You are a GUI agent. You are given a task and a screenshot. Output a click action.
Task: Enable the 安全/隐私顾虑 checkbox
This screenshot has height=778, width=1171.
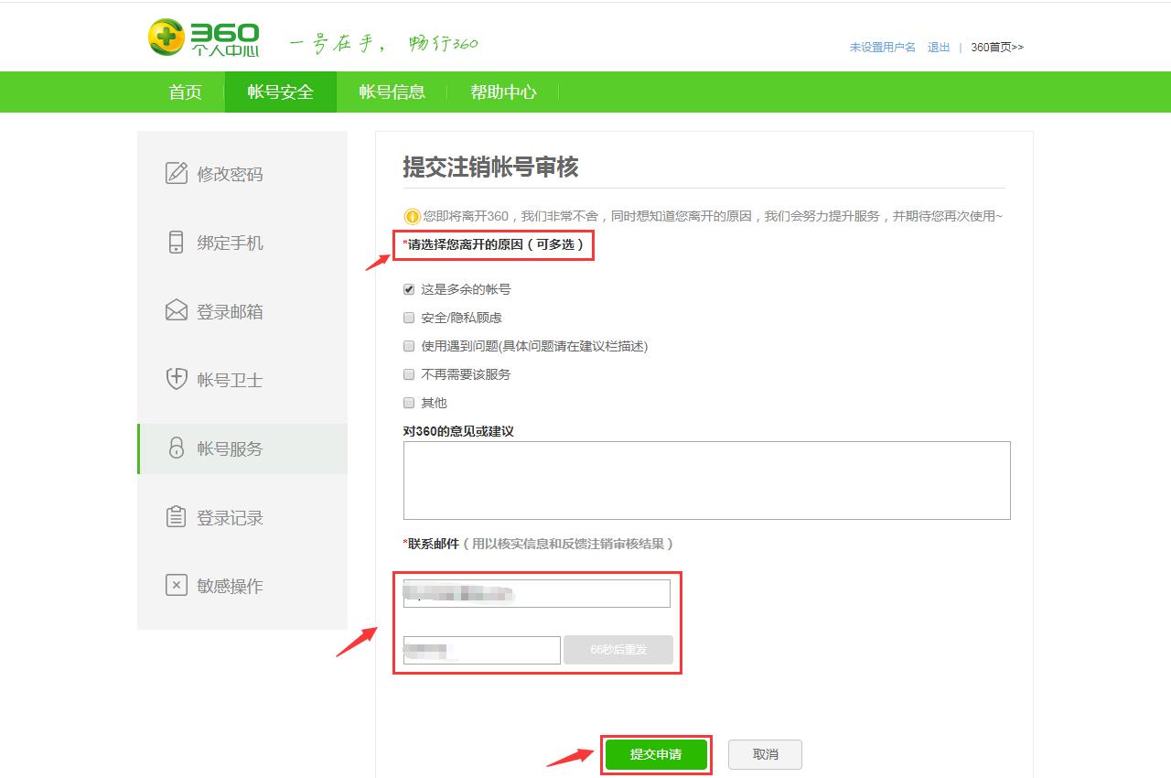(x=407, y=317)
